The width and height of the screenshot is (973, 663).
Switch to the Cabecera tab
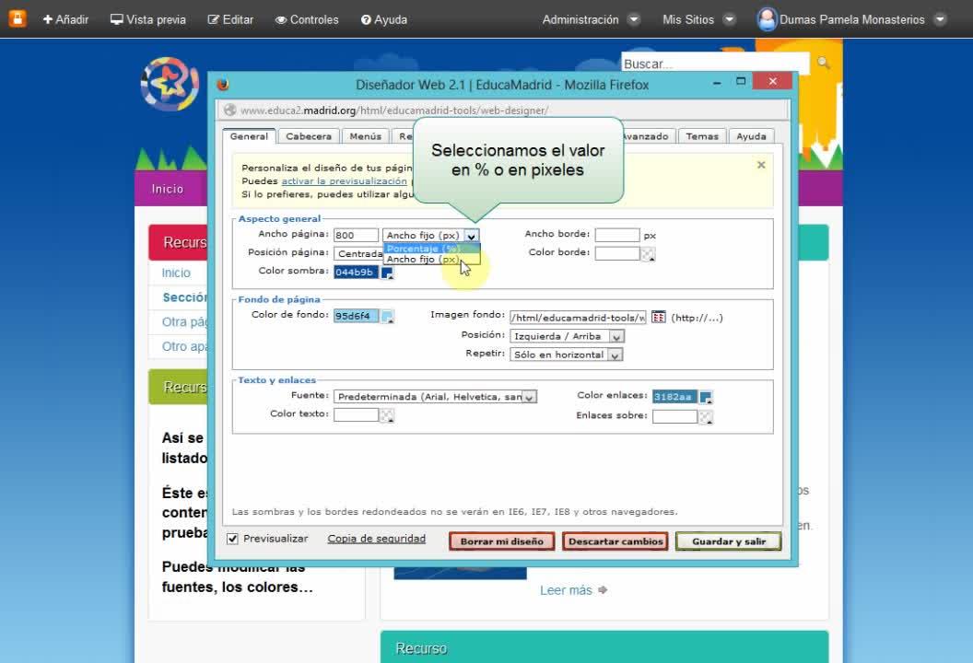(309, 136)
